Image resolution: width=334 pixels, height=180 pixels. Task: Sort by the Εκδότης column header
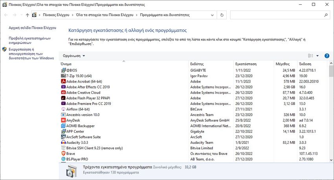click(211, 64)
